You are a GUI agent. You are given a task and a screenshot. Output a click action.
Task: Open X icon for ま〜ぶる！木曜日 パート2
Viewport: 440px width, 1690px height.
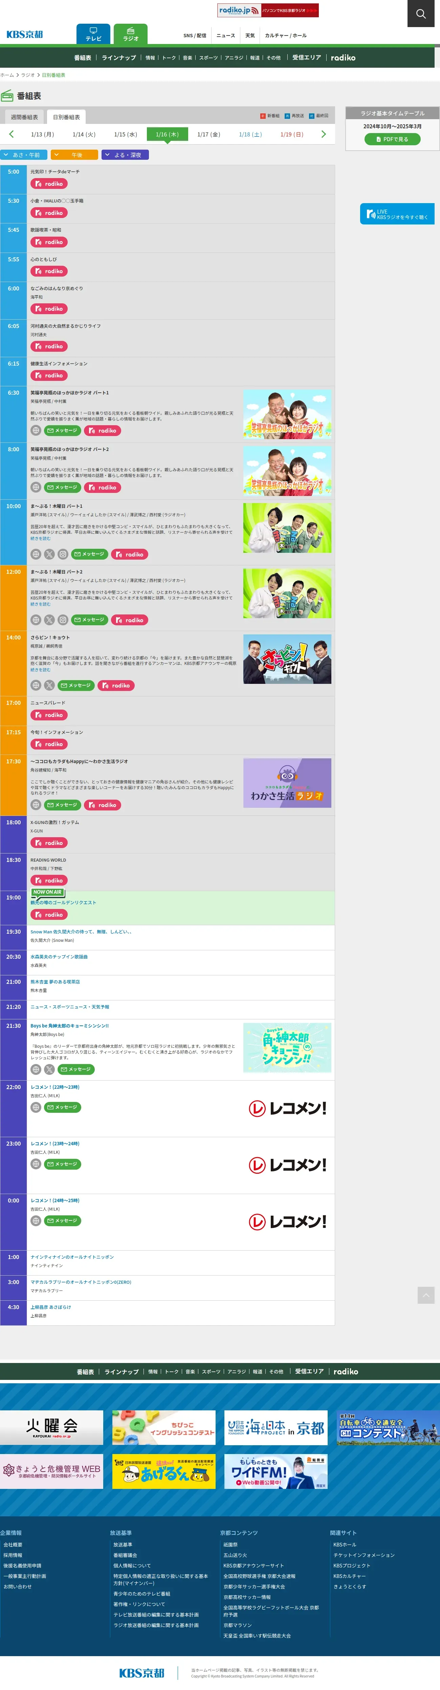(49, 620)
